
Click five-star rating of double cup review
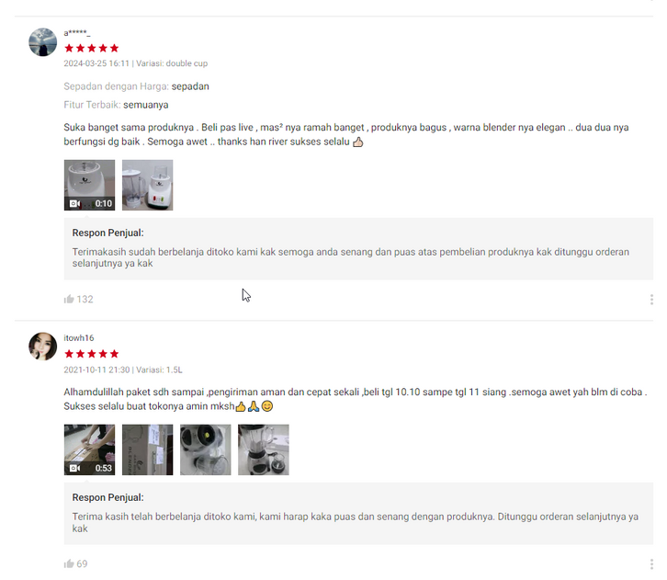coord(92,48)
